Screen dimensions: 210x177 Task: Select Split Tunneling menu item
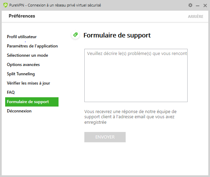point(21,74)
